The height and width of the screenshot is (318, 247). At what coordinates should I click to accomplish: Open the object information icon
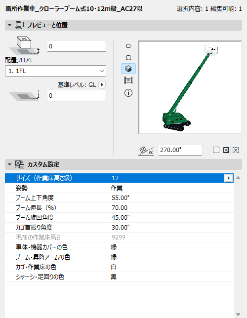point(128,93)
